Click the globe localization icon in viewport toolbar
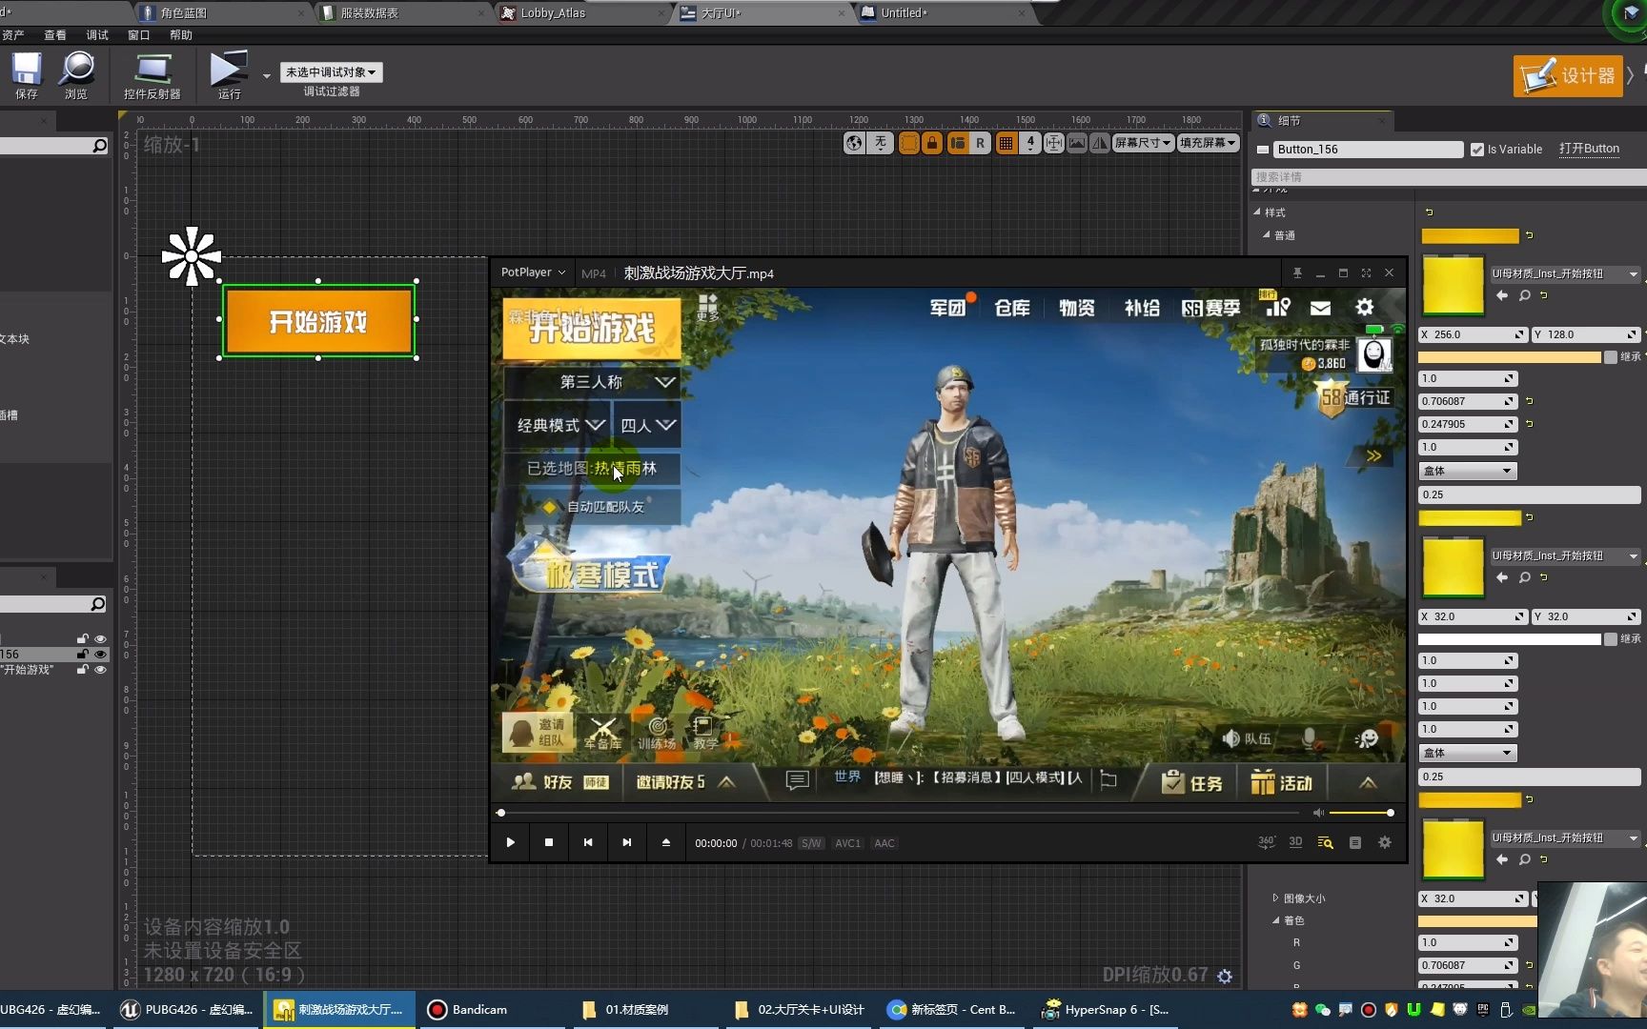The width and height of the screenshot is (1647, 1029). 854,143
